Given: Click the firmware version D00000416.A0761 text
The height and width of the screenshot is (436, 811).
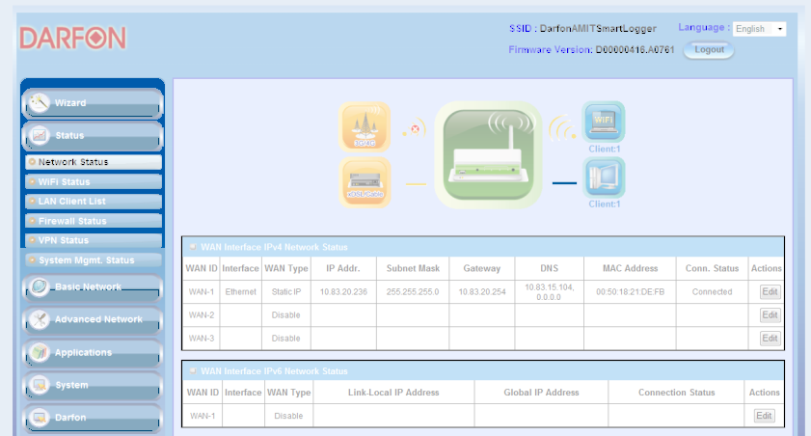Looking at the screenshot, I should (x=635, y=50).
